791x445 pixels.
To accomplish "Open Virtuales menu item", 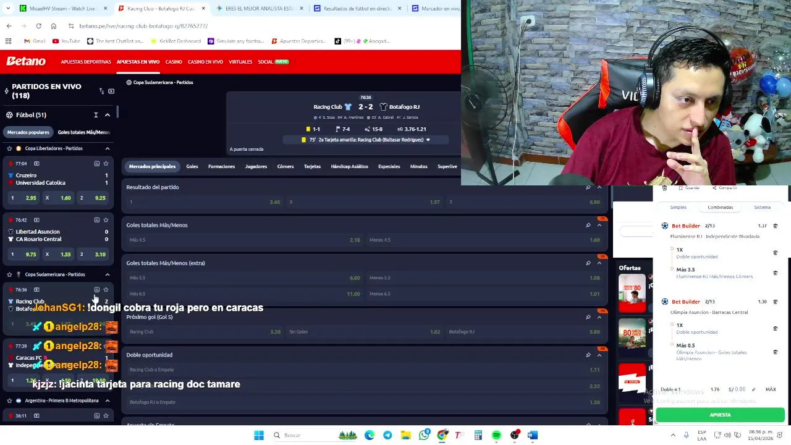I will click(240, 62).
